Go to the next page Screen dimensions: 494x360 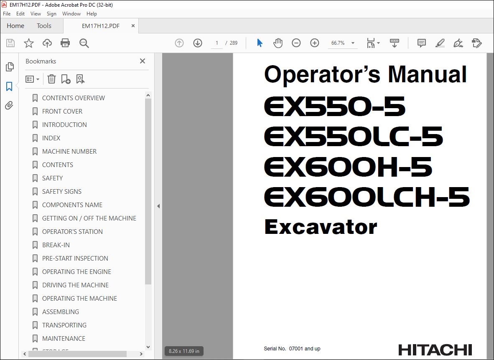click(x=198, y=43)
